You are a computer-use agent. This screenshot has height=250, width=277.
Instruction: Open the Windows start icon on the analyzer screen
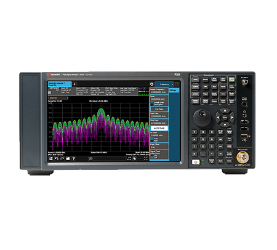[x=51, y=158]
